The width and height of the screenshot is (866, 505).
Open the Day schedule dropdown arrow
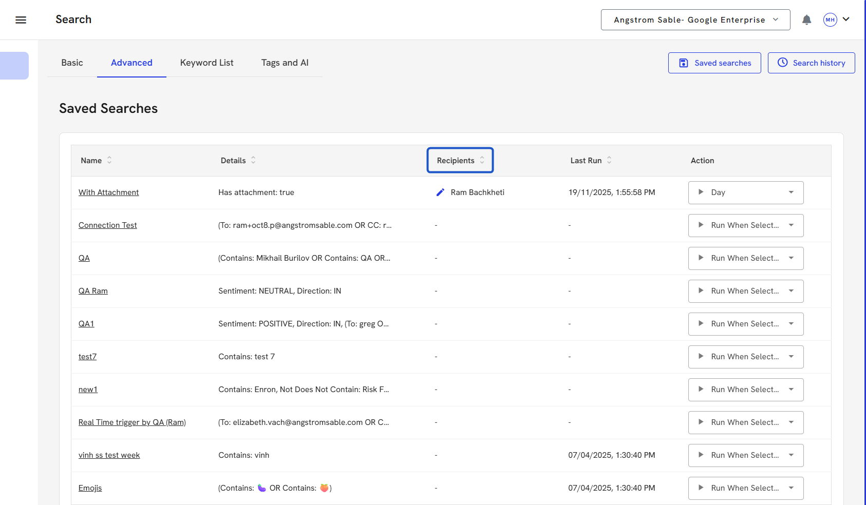pyautogui.click(x=791, y=192)
